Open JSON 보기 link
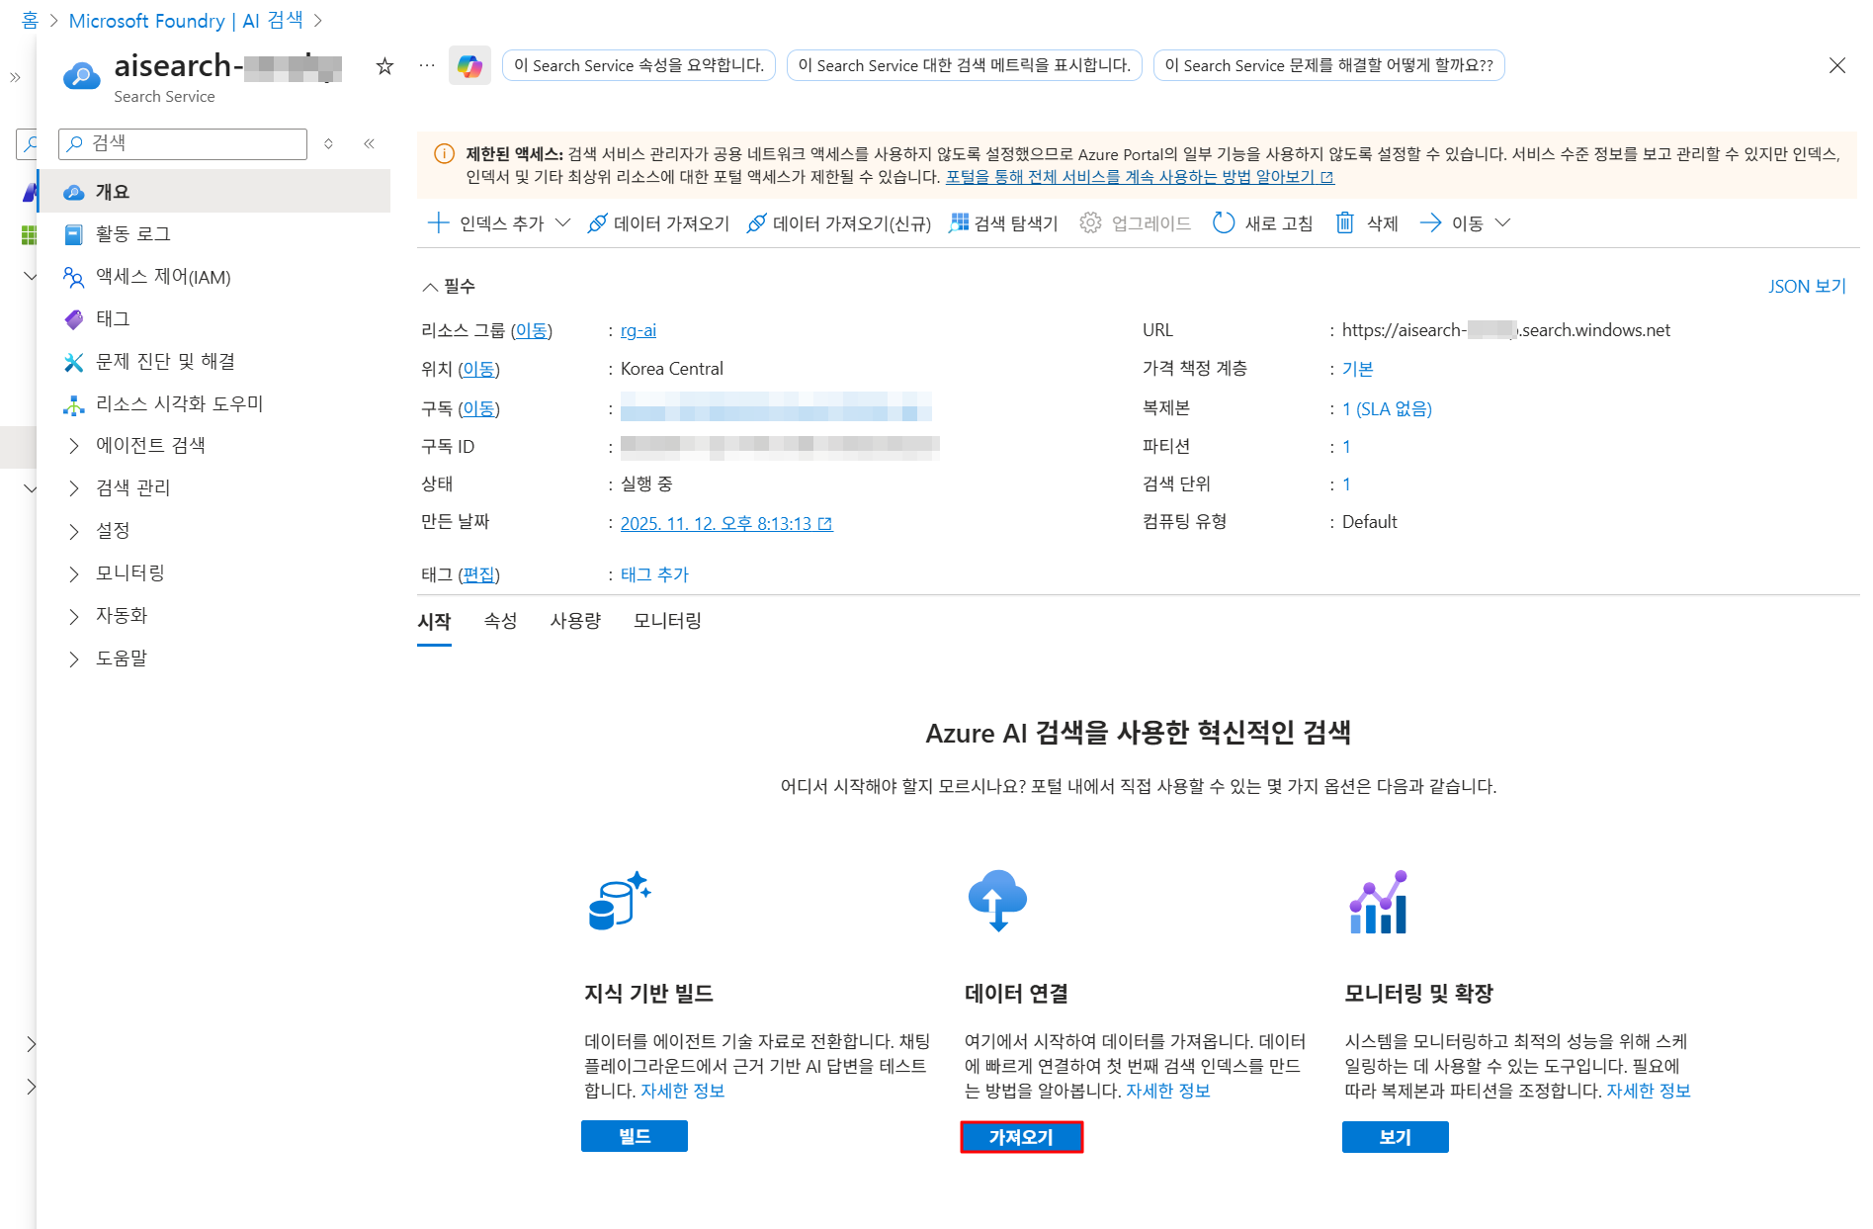The height and width of the screenshot is (1229, 1873). click(1807, 287)
